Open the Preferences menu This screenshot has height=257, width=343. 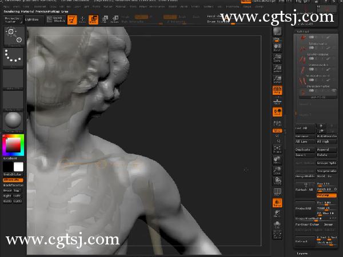157,6
